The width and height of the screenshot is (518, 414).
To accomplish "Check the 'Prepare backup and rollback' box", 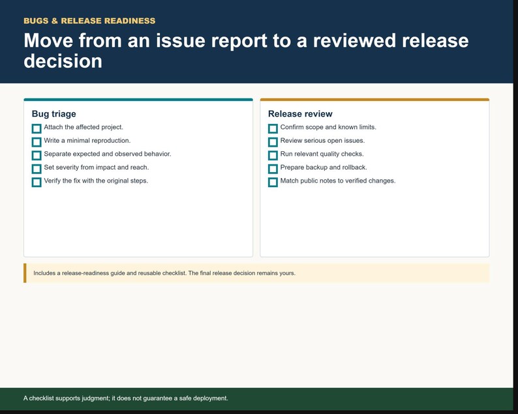I will coord(273,169).
